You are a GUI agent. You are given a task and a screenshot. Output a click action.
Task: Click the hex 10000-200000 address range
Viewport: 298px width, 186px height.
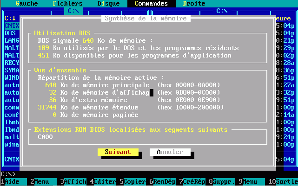point(191,107)
